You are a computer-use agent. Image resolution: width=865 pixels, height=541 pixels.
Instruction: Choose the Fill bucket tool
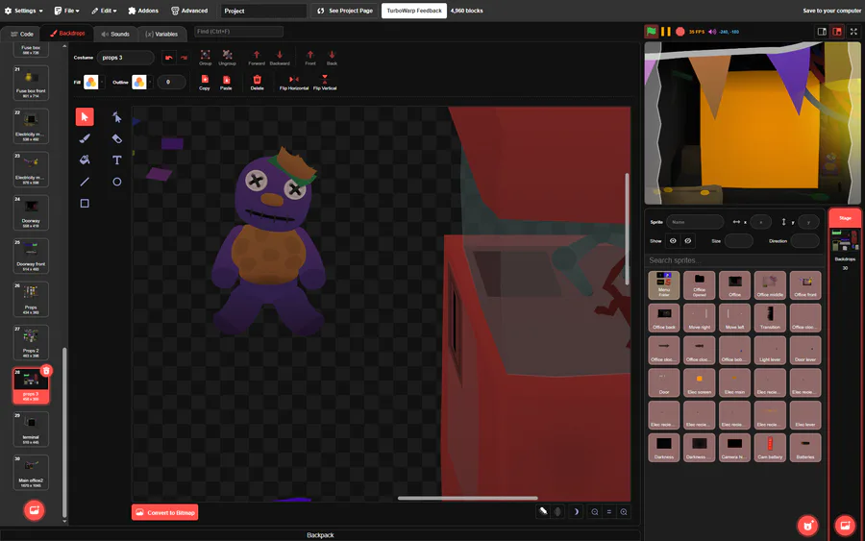click(85, 160)
